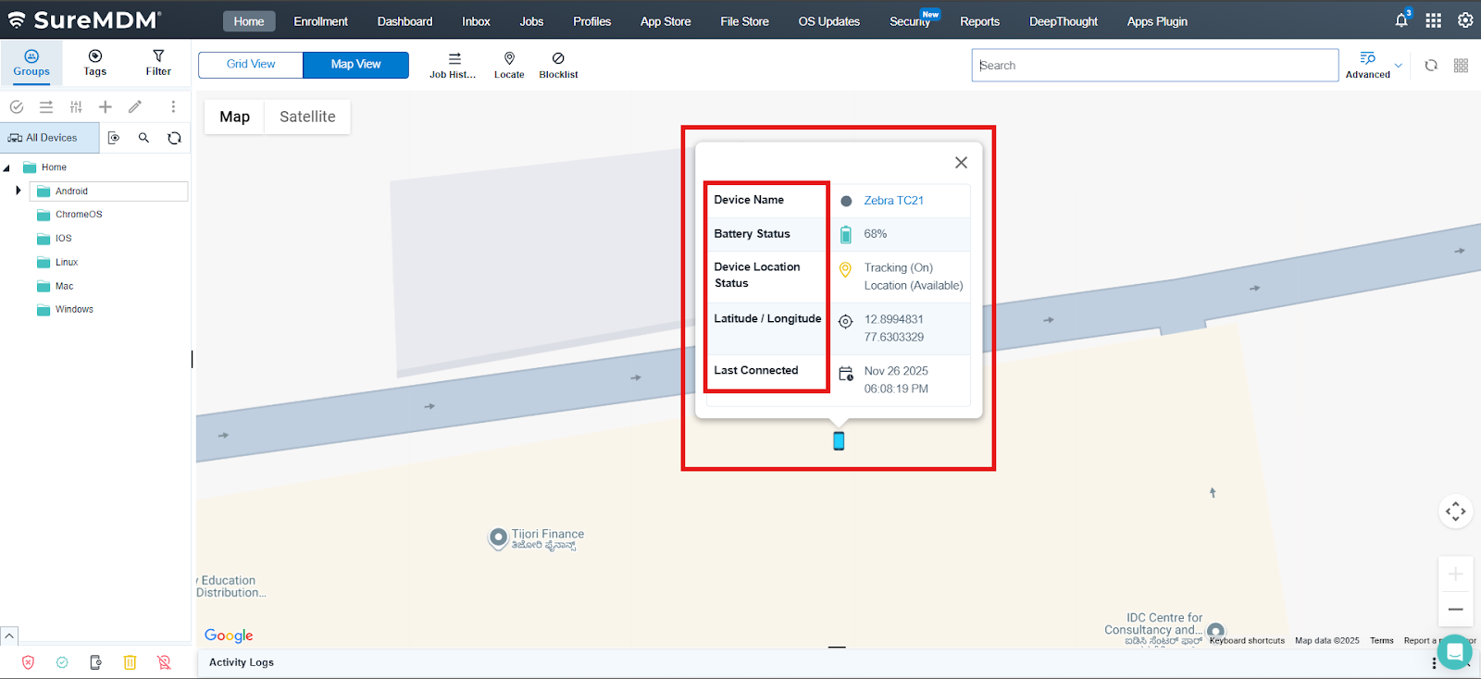Open the Enrollment menu
This screenshot has height=679, width=1481.
click(x=320, y=21)
